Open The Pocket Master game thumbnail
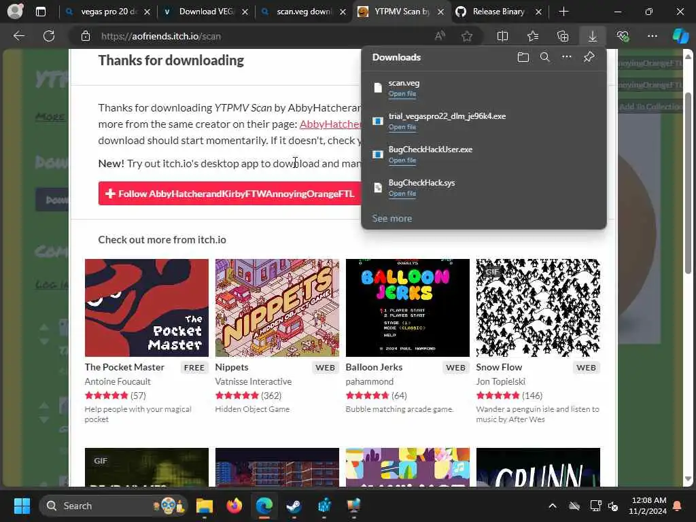This screenshot has width=696, height=522. point(147,308)
